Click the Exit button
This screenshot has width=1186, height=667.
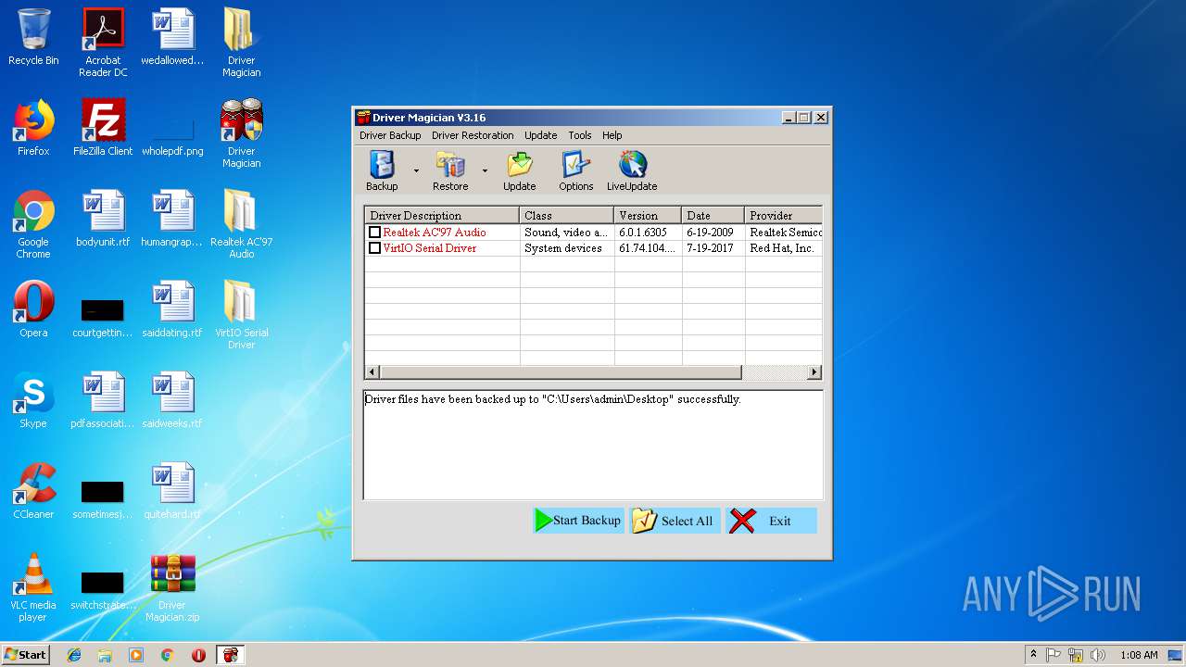pyautogui.click(x=771, y=521)
